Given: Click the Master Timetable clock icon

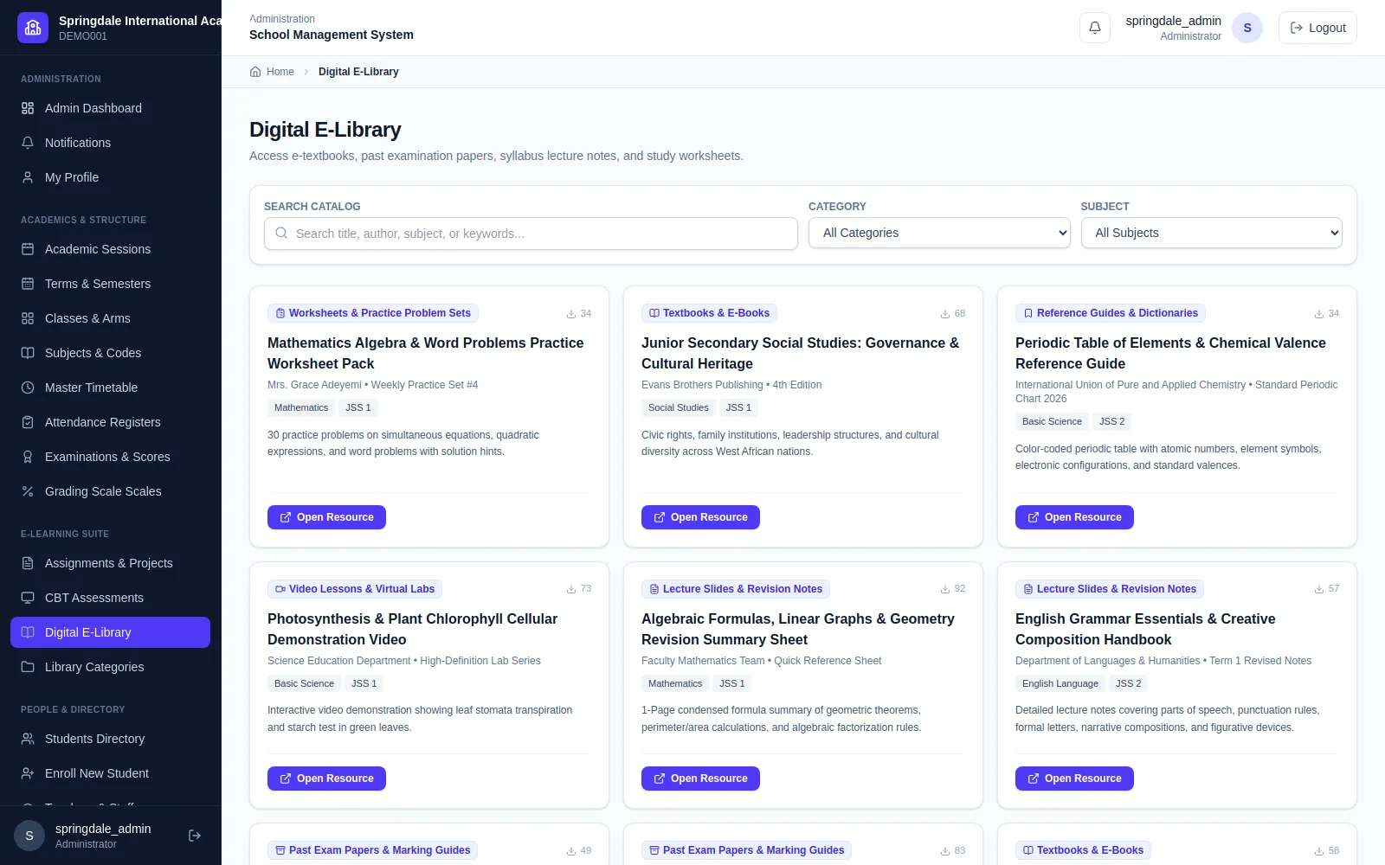Looking at the screenshot, I should [28, 388].
